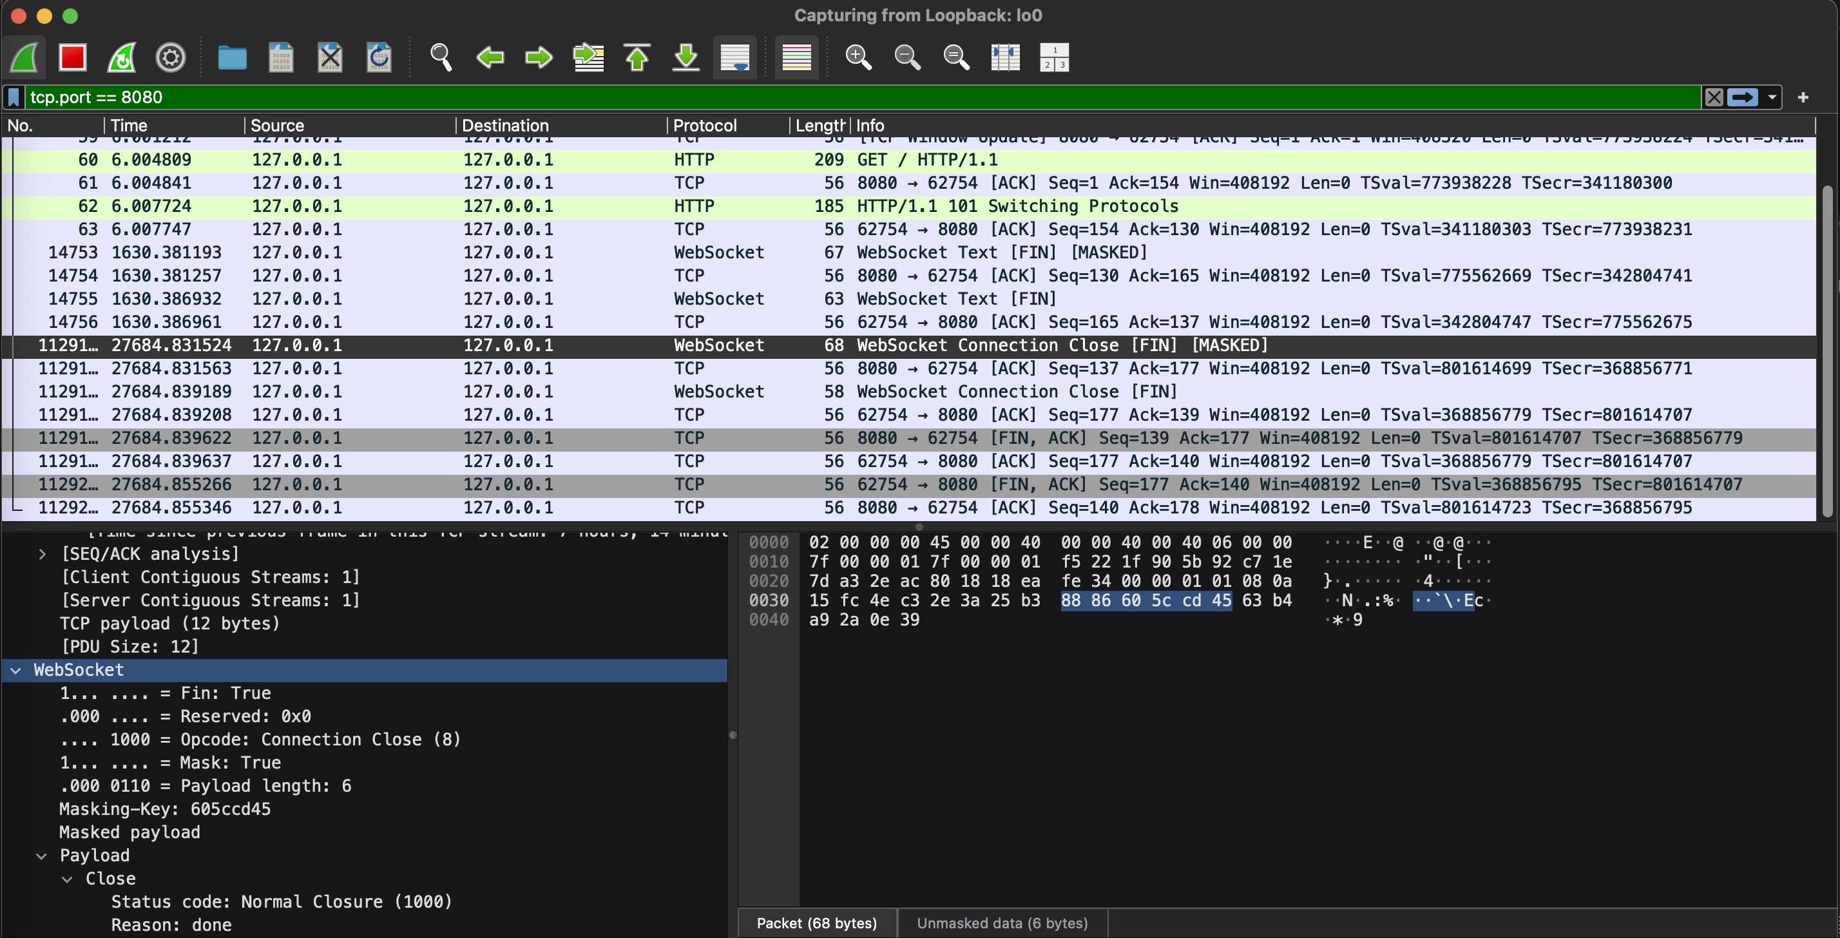The height and width of the screenshot is (938, 1840).
Task: Expand the SEQ/ACK analysis item
Action: [x=43, y=553]
